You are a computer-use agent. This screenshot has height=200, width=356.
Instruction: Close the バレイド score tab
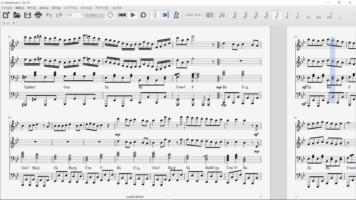14,23
